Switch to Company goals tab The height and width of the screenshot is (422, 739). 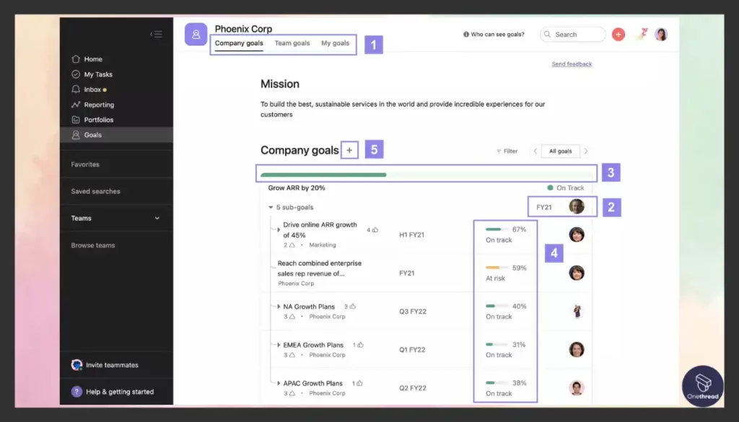[x=239, y=43]
